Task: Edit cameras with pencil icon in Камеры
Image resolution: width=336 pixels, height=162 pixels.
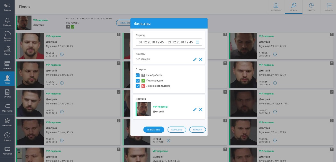Action: click(195, 59)
